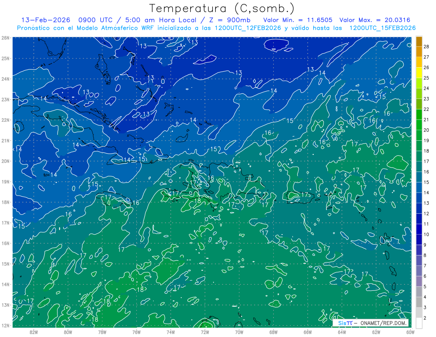Click the yellow swatch between 25 and 26
436x337 pixels.
point(419,72)
